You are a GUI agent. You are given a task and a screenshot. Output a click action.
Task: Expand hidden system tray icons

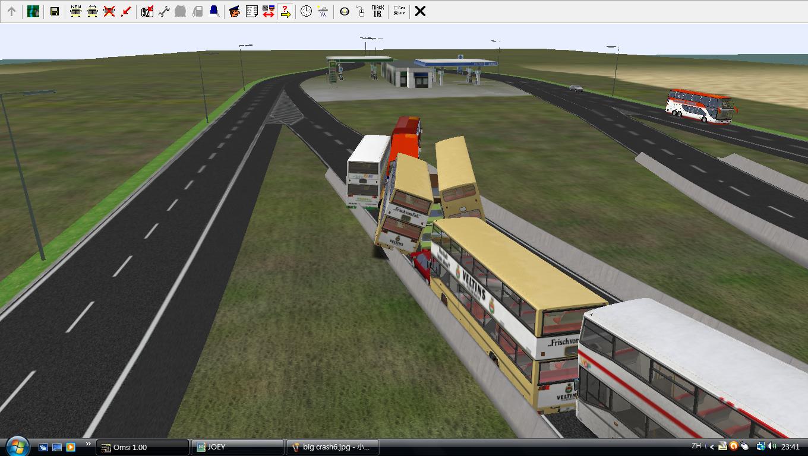712,446
